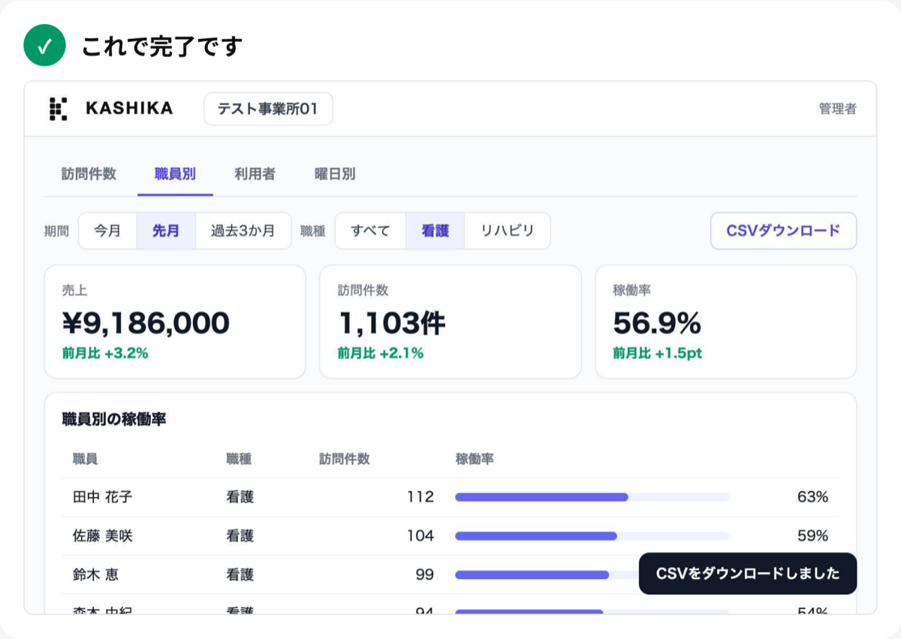
Task: Click the visit count 112
Action: pos(420,497)
